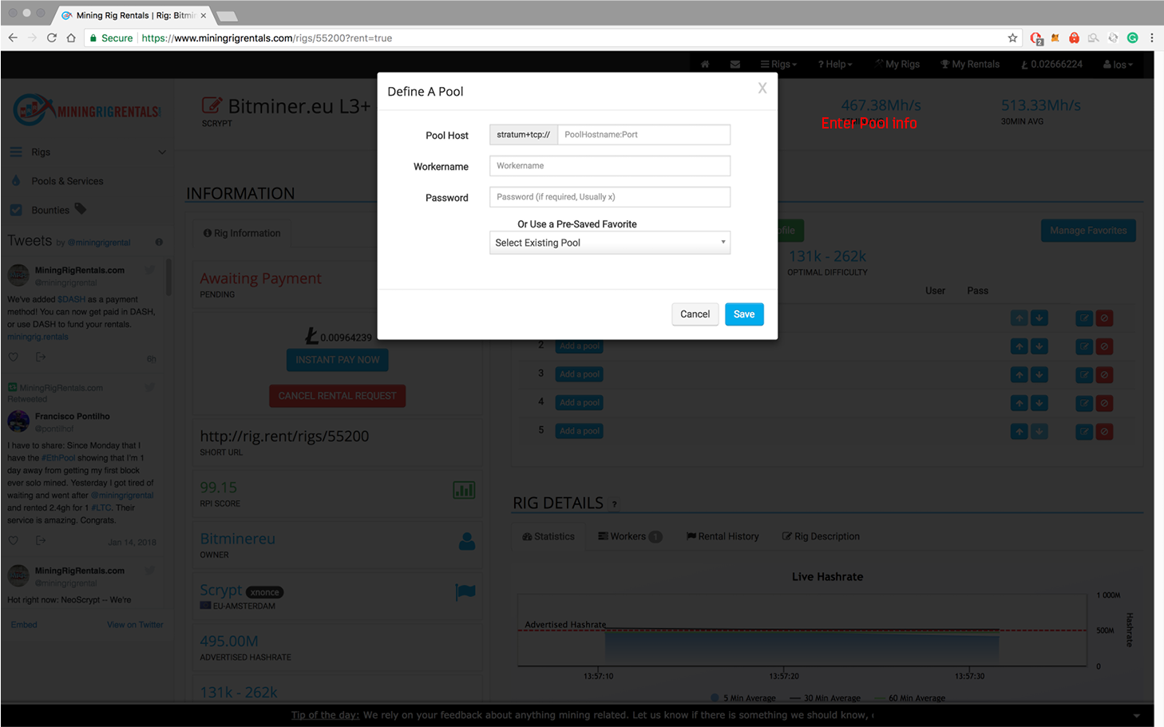Click the Embed link under the tweets

24,625
